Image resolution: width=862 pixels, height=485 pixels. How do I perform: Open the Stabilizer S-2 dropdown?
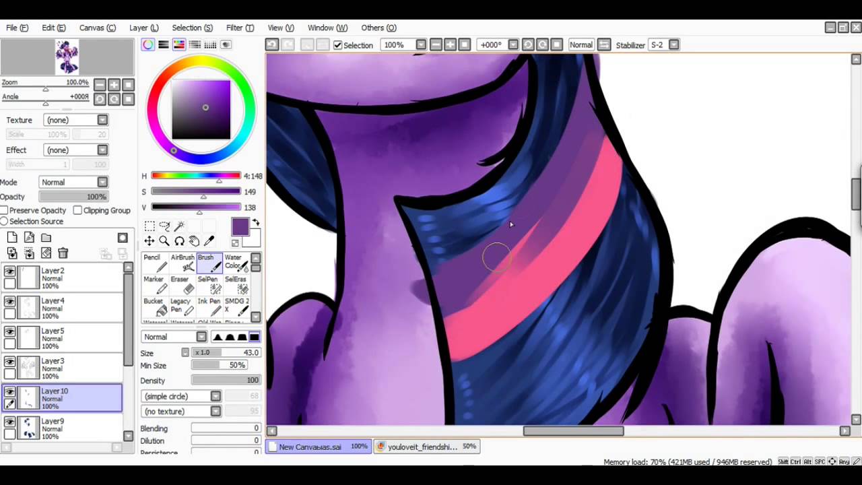click(x=663, y=44)
